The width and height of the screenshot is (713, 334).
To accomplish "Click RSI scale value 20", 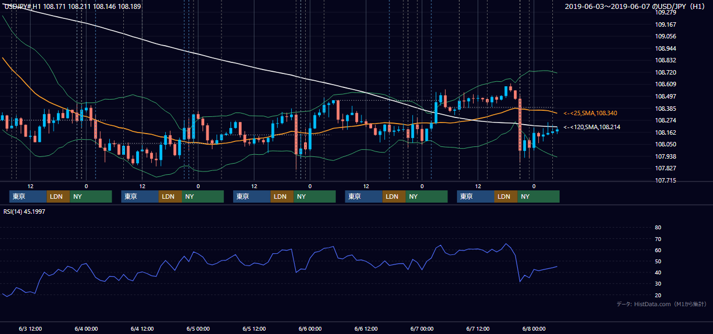I will point(658,295).
